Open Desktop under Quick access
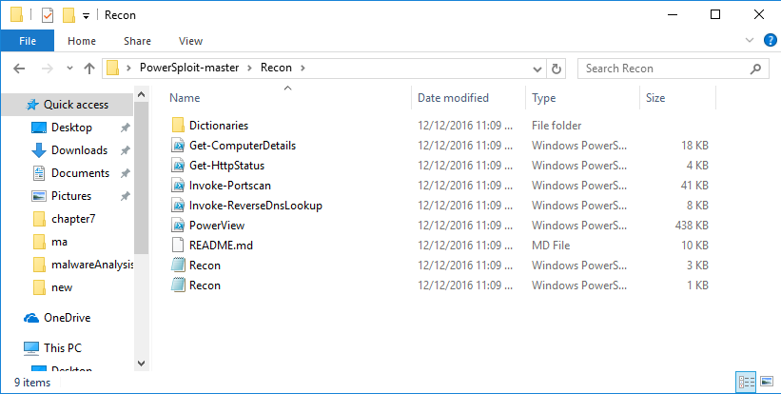The image size is (781, 394). [x=71, y=128]
